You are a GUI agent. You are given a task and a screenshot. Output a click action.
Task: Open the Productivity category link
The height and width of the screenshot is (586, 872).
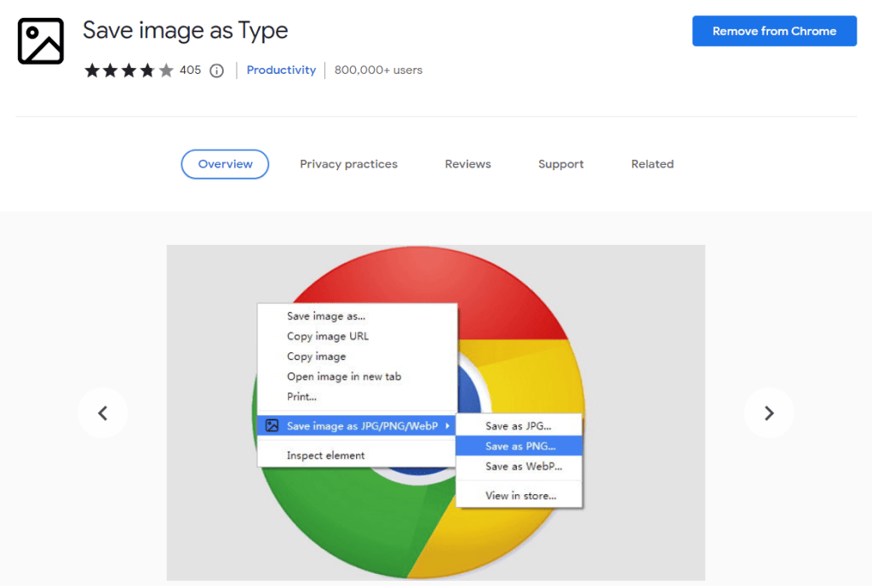tap(281, 71)
